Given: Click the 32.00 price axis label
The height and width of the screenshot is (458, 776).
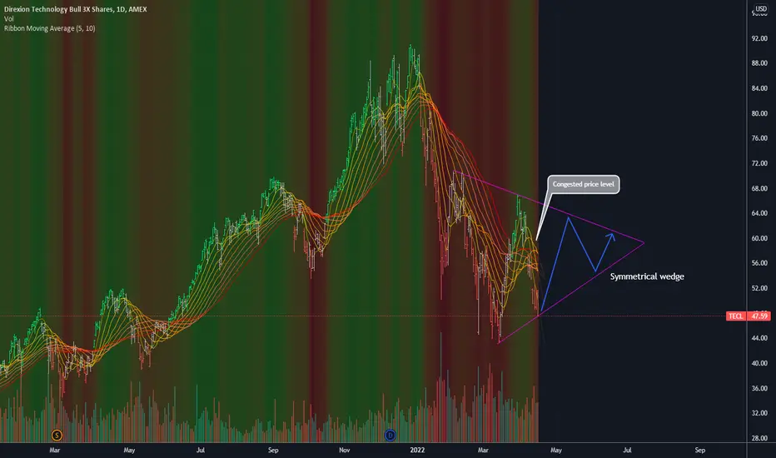Looking at the screenshot, I should tap(759, 413).
